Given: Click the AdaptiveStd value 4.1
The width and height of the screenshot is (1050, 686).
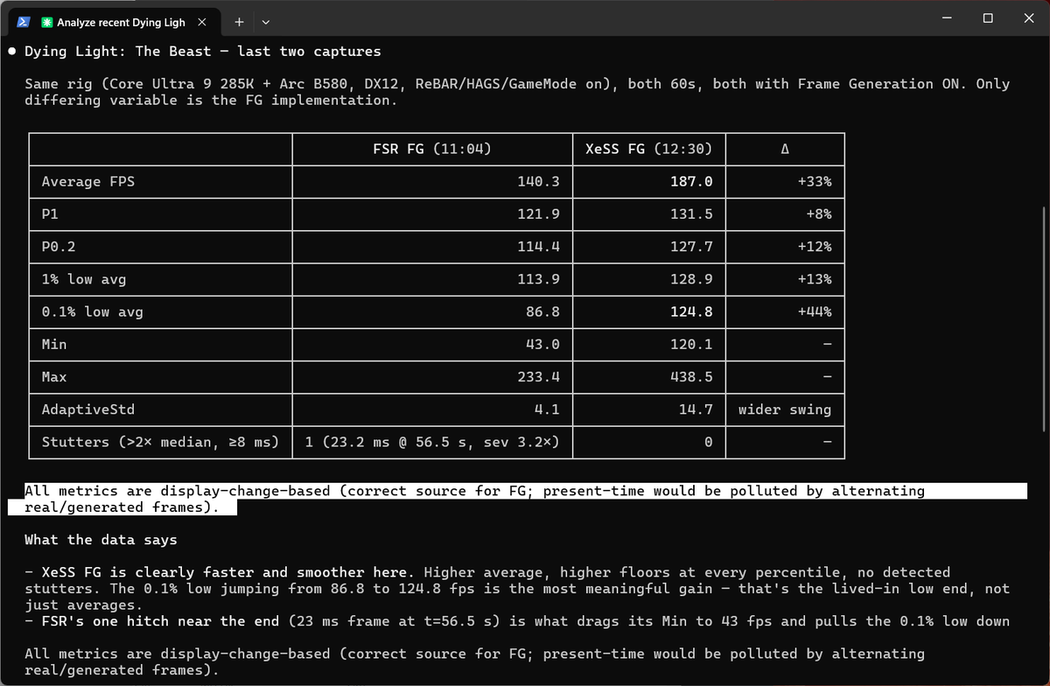Looking at the screenshot, I should 546,409.
